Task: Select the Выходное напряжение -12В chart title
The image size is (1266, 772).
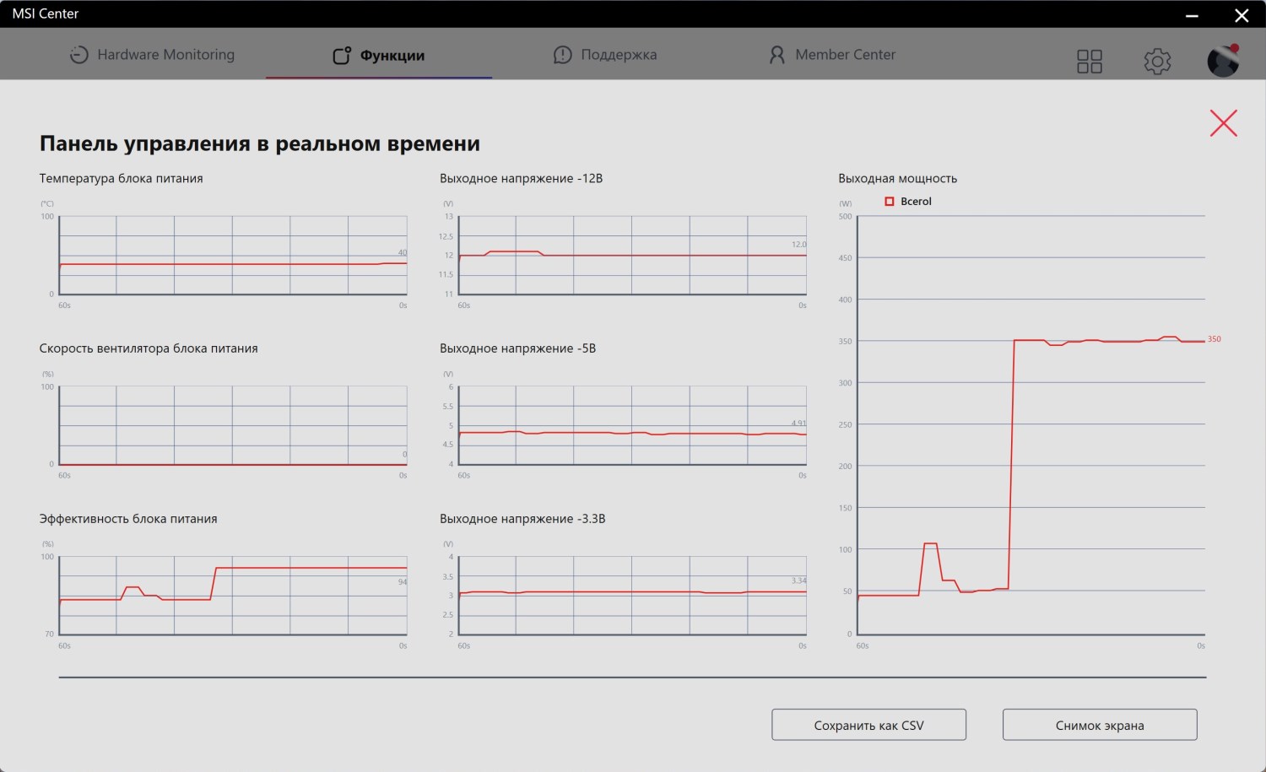Action: (x=521, y=178)
